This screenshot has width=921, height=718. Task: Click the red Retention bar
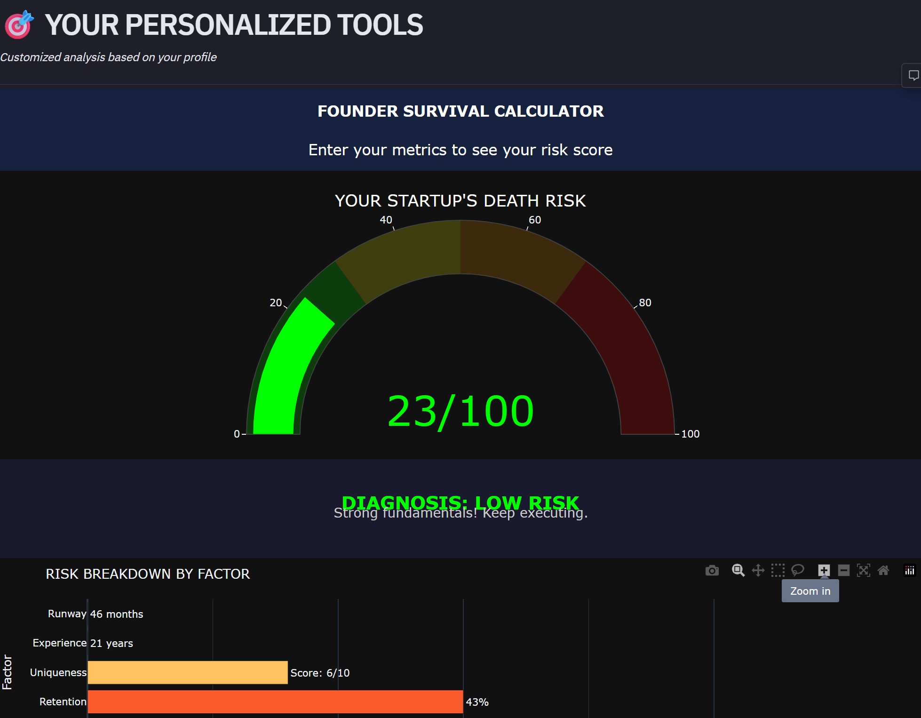pos(275,702)
